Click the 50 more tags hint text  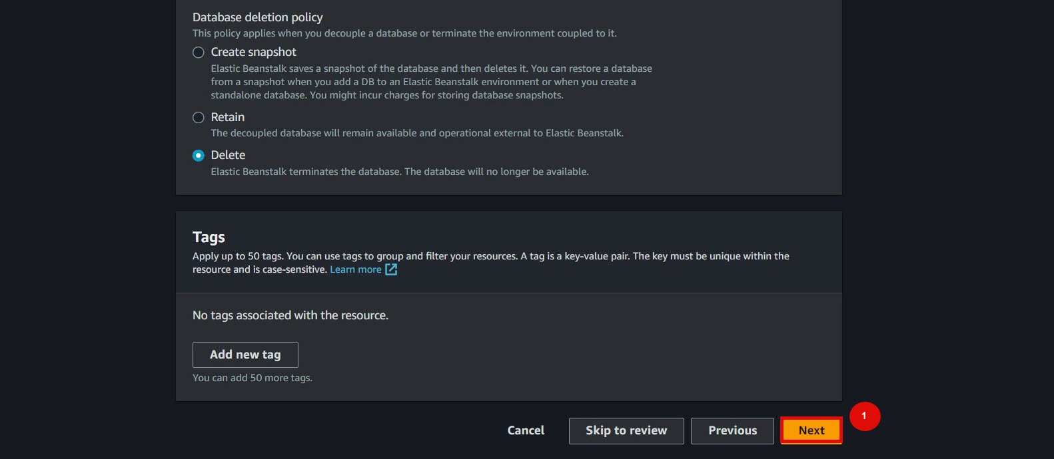[253, 378]
